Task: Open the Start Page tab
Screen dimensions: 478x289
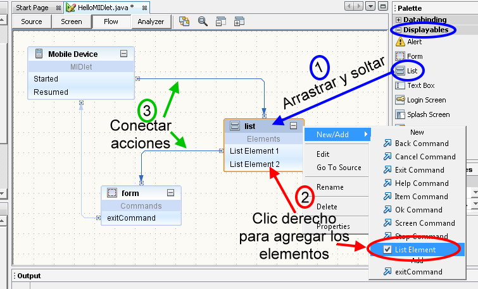Action: point(32,8)
